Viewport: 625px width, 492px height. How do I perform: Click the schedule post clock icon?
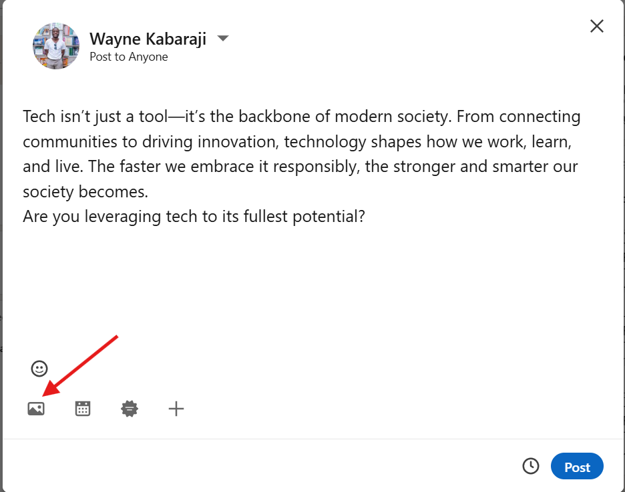point(531,466)
